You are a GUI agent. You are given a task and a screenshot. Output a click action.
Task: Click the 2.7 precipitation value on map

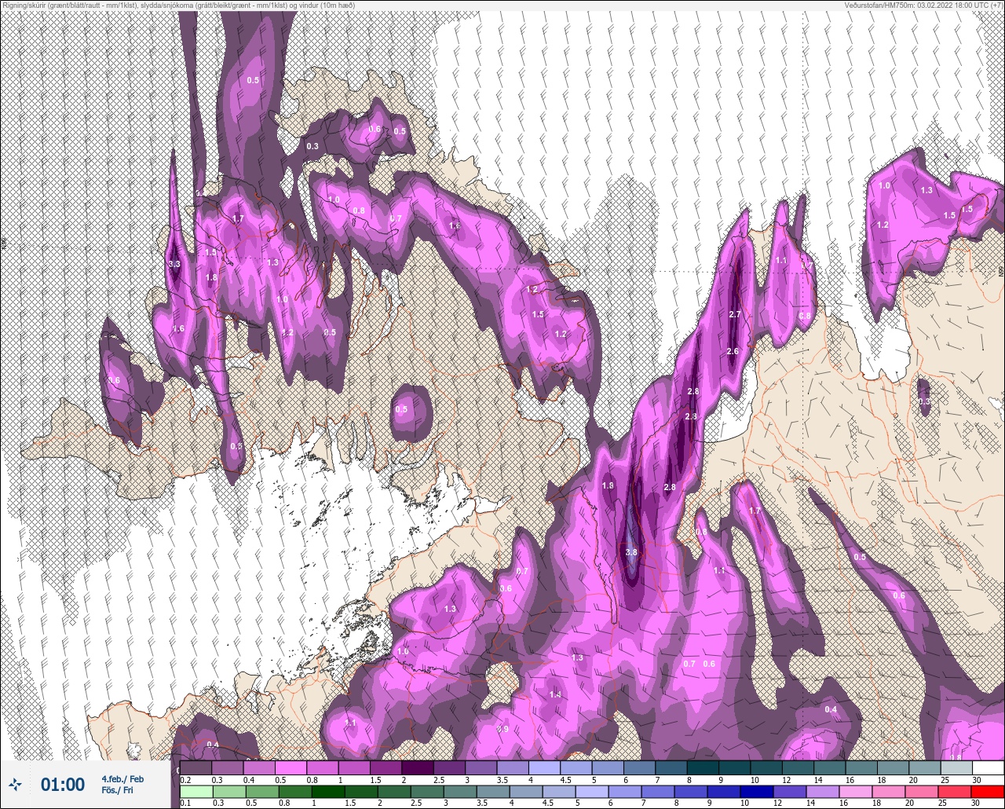(x=735, y=314)
